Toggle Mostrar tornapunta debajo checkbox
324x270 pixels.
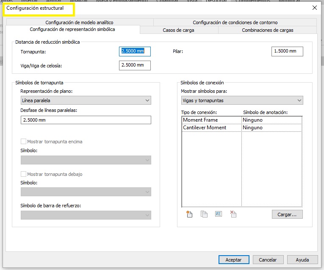(x=24, y=174)
